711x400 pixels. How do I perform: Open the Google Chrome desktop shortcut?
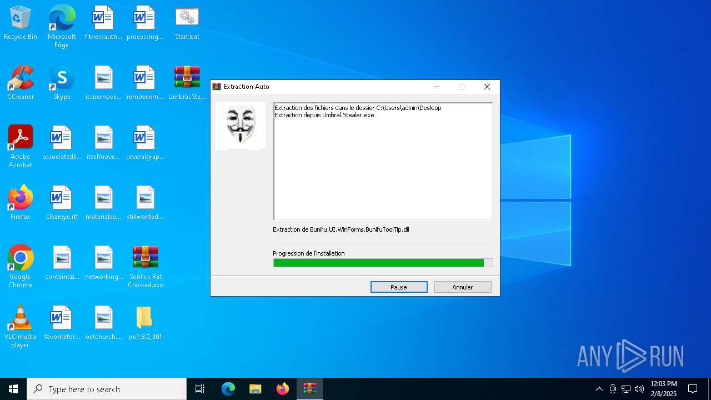coord(21,267)
